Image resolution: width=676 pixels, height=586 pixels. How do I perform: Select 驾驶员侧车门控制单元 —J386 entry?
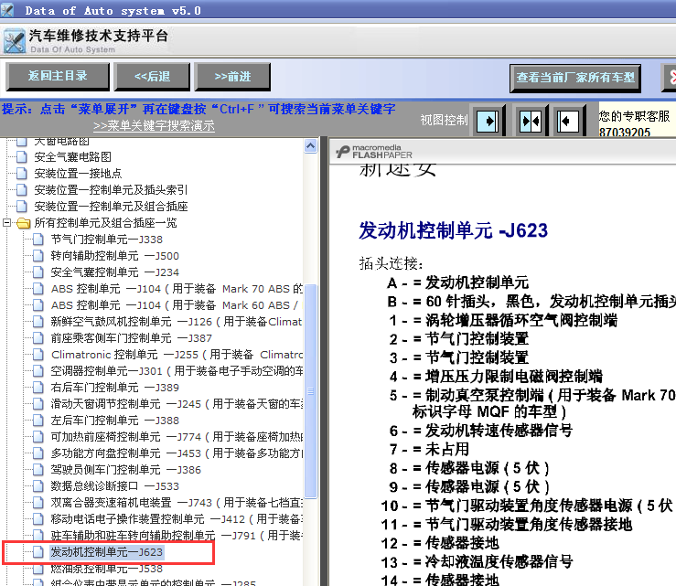(126, 470)
